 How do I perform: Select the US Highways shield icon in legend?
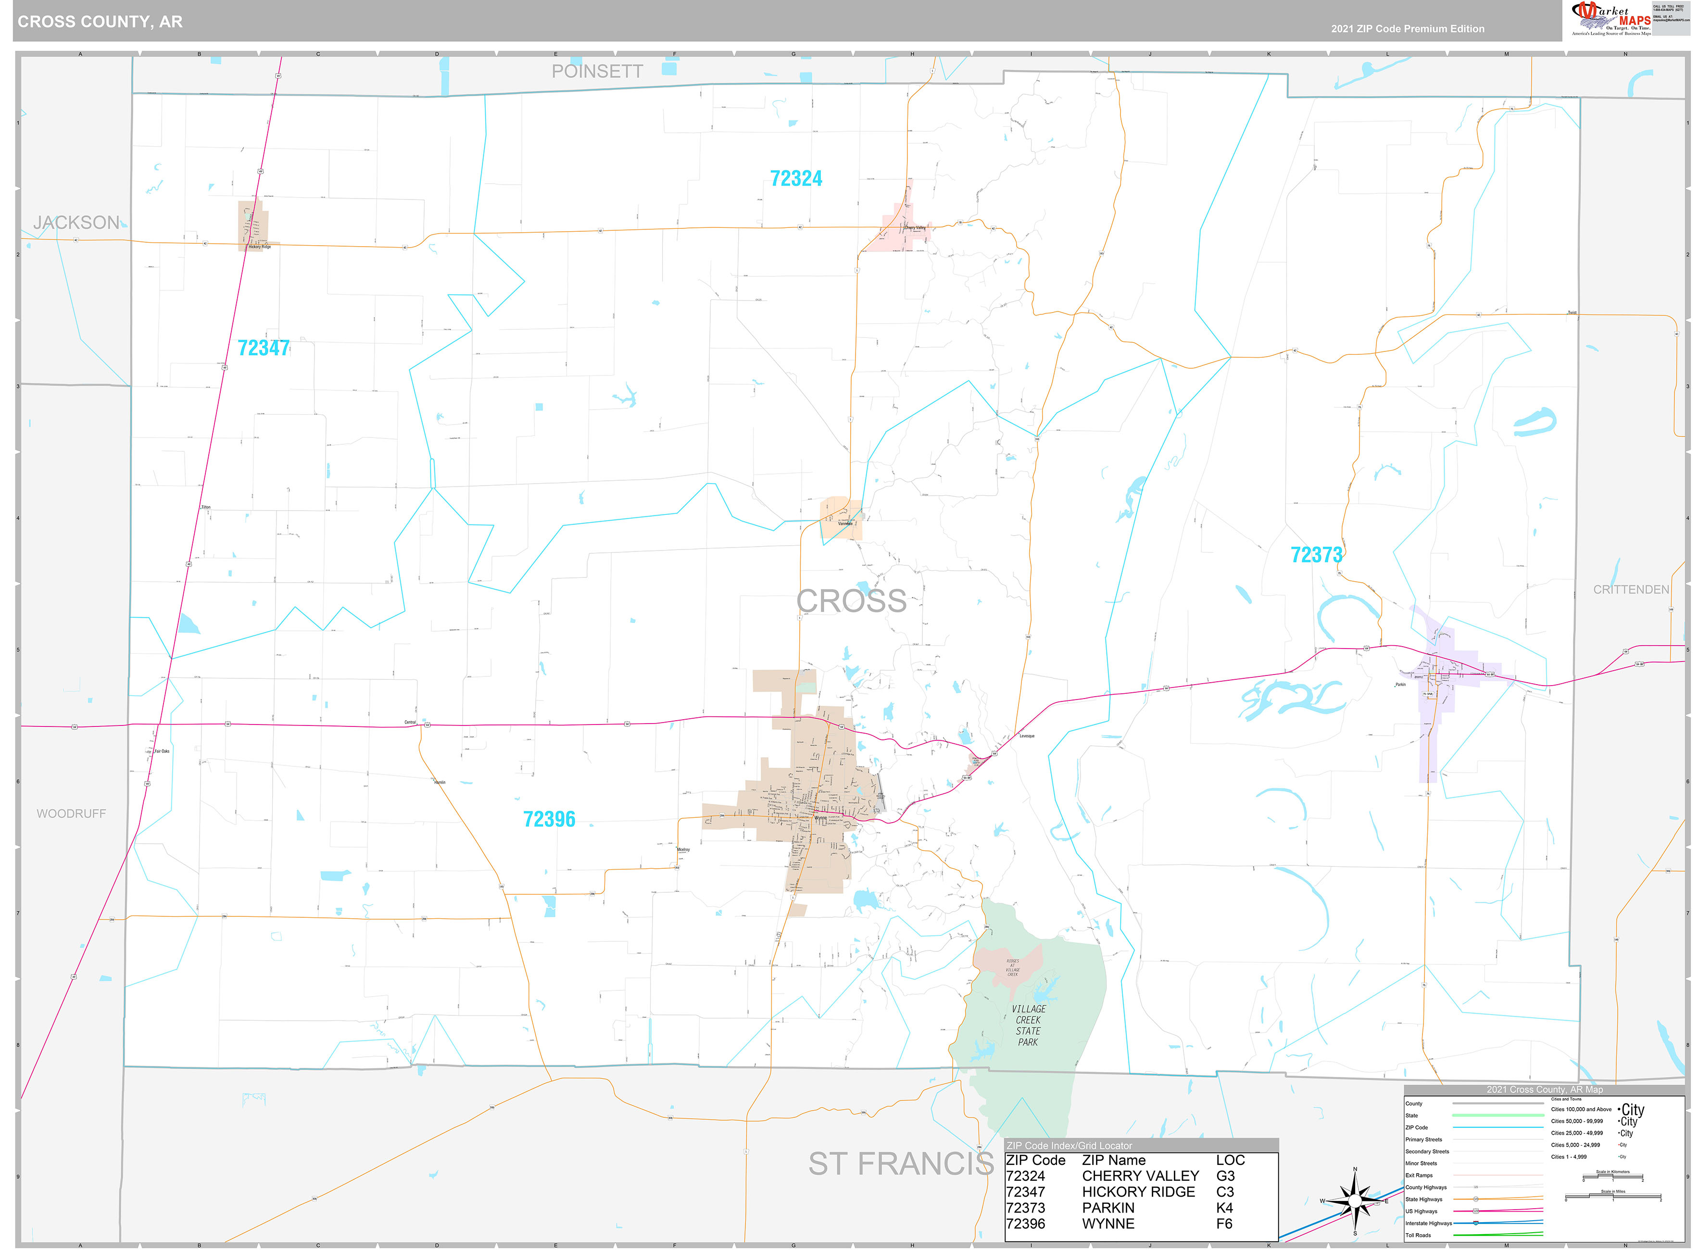click(x=1476, y=1212)
